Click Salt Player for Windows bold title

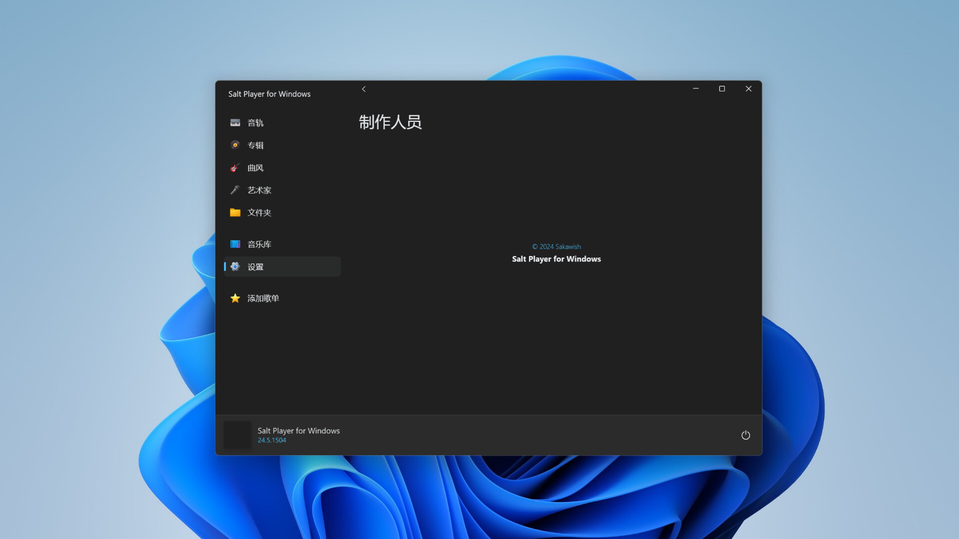tap(556, 259)
